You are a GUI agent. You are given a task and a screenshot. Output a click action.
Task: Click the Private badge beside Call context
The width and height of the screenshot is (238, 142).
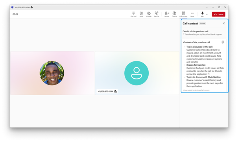coord(203,23)
